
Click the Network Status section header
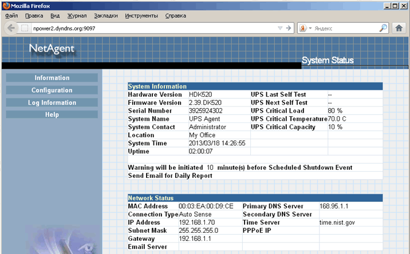[x=255, y=198]
